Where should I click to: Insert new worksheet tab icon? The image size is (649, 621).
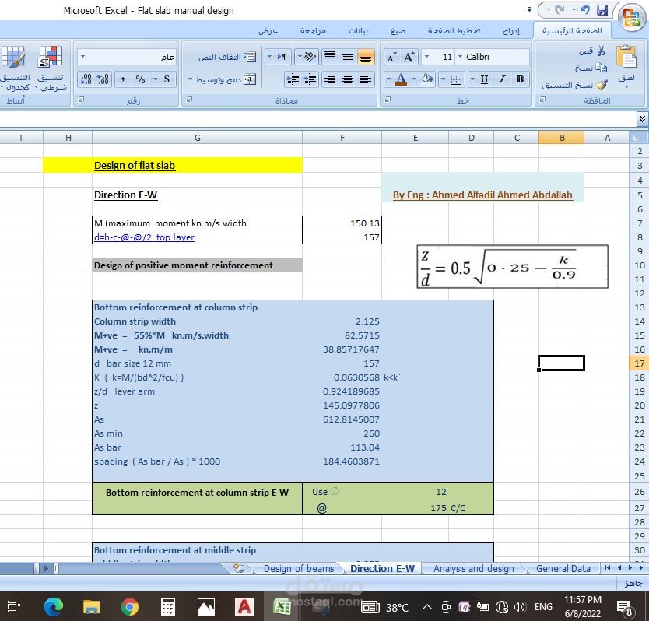click(x=239, y=568)
